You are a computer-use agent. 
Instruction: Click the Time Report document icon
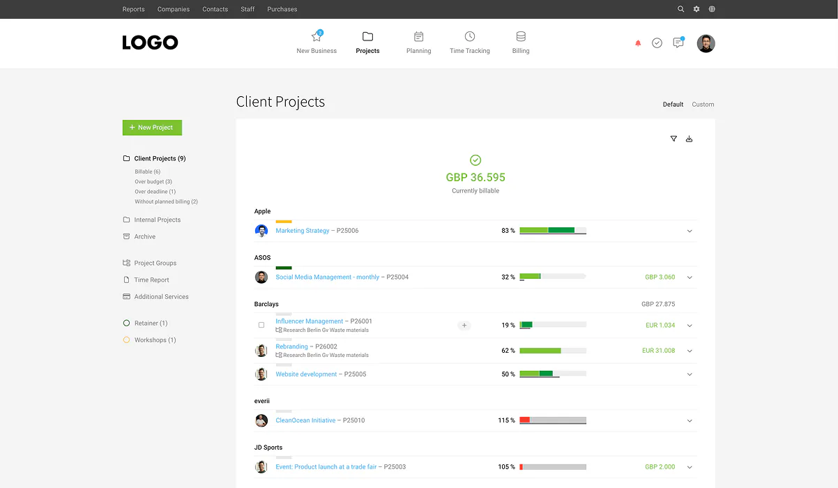tap(126, 280)
